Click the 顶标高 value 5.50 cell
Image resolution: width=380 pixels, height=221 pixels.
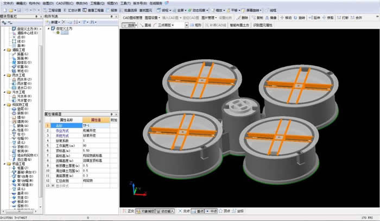pos(96,150)
